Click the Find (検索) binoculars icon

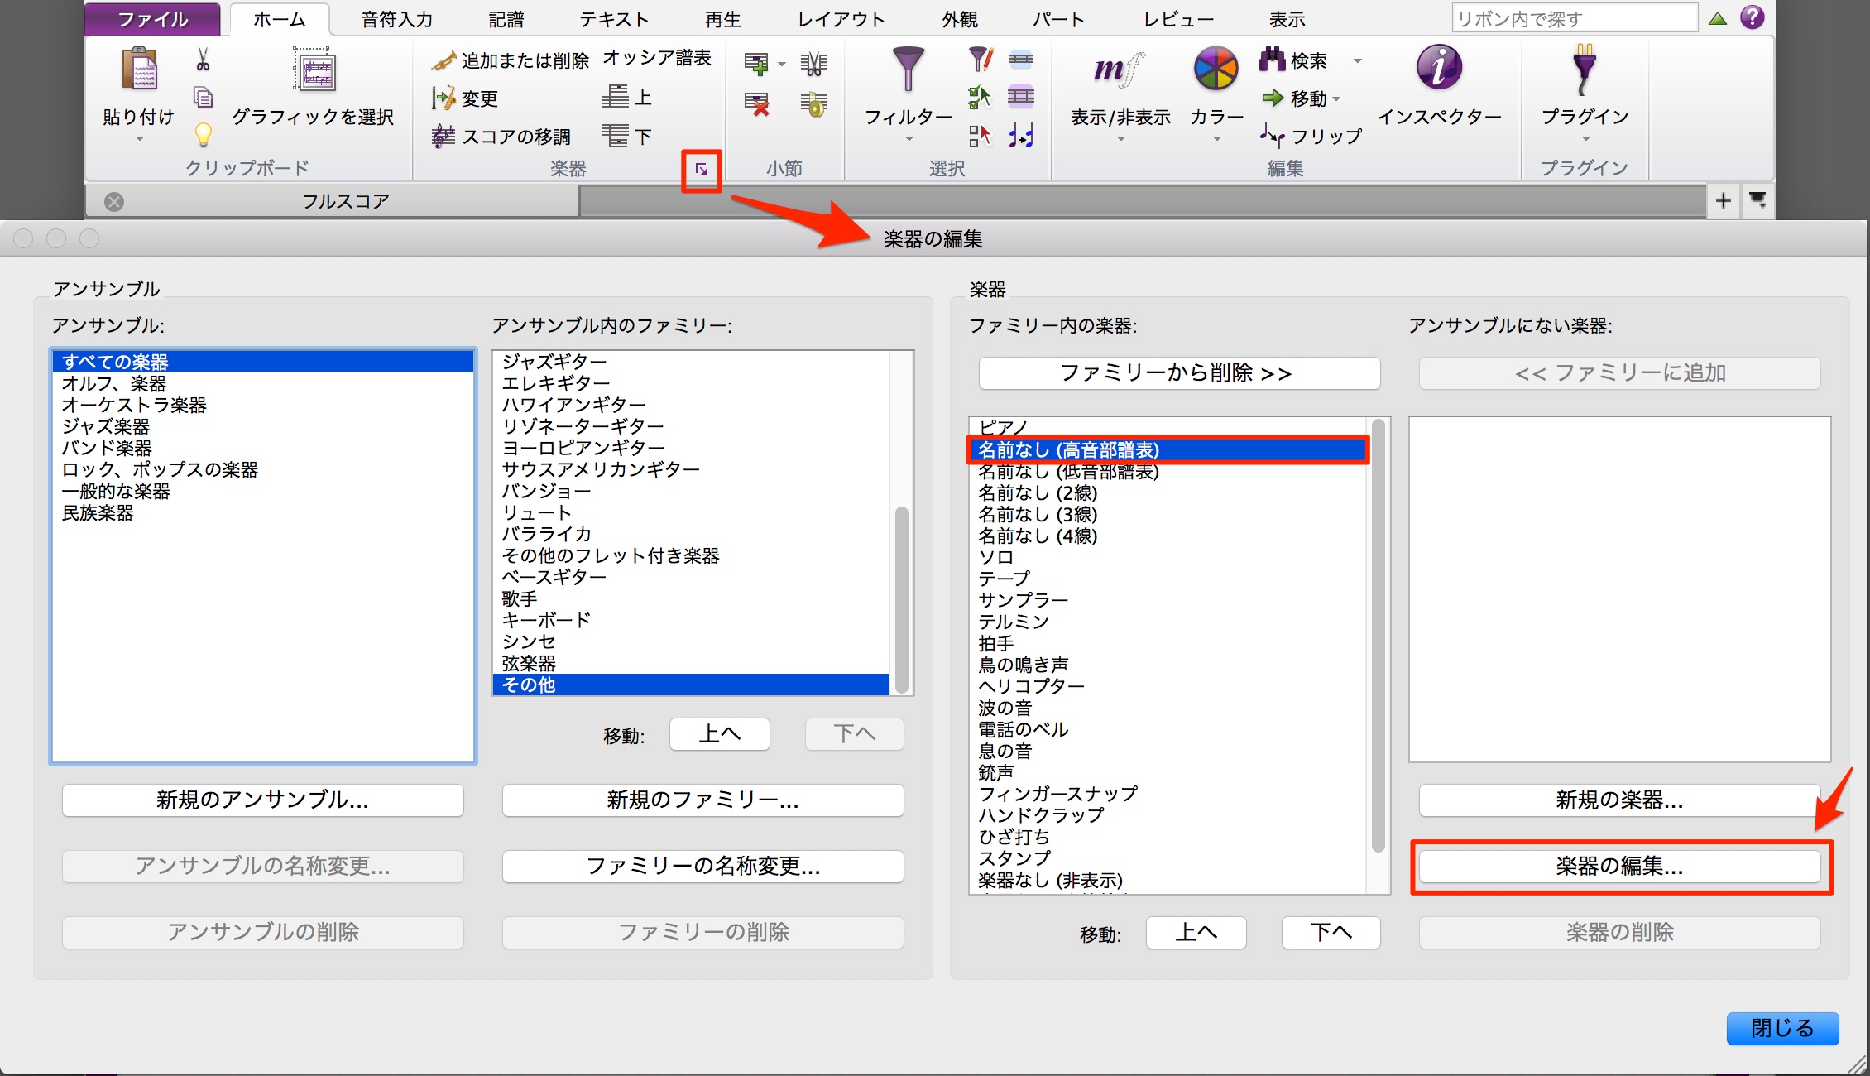point(1272,60)
